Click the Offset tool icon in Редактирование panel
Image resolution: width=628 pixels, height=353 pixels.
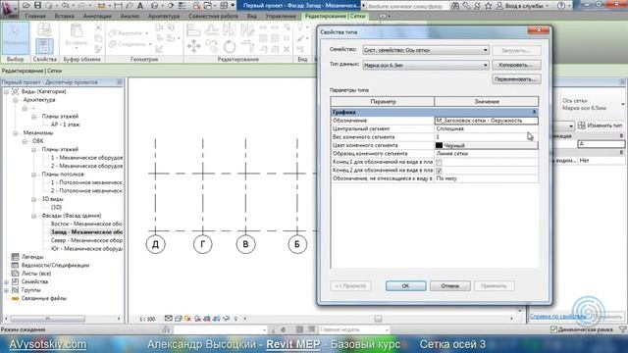point(212,29)
